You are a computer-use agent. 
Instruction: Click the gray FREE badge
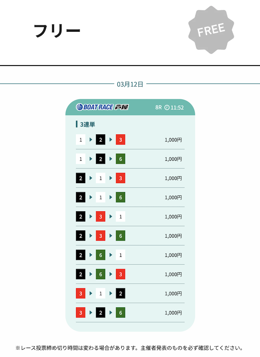[211, 30]
